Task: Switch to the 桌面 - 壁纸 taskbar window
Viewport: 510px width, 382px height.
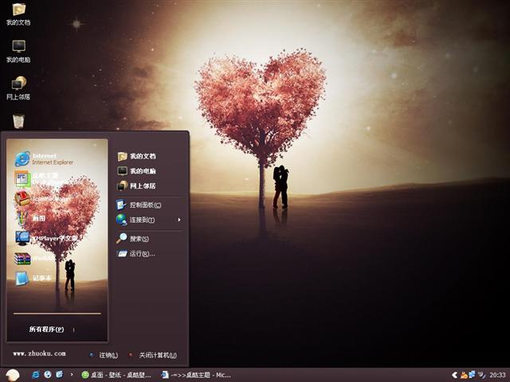Action: tap(116, 375)
